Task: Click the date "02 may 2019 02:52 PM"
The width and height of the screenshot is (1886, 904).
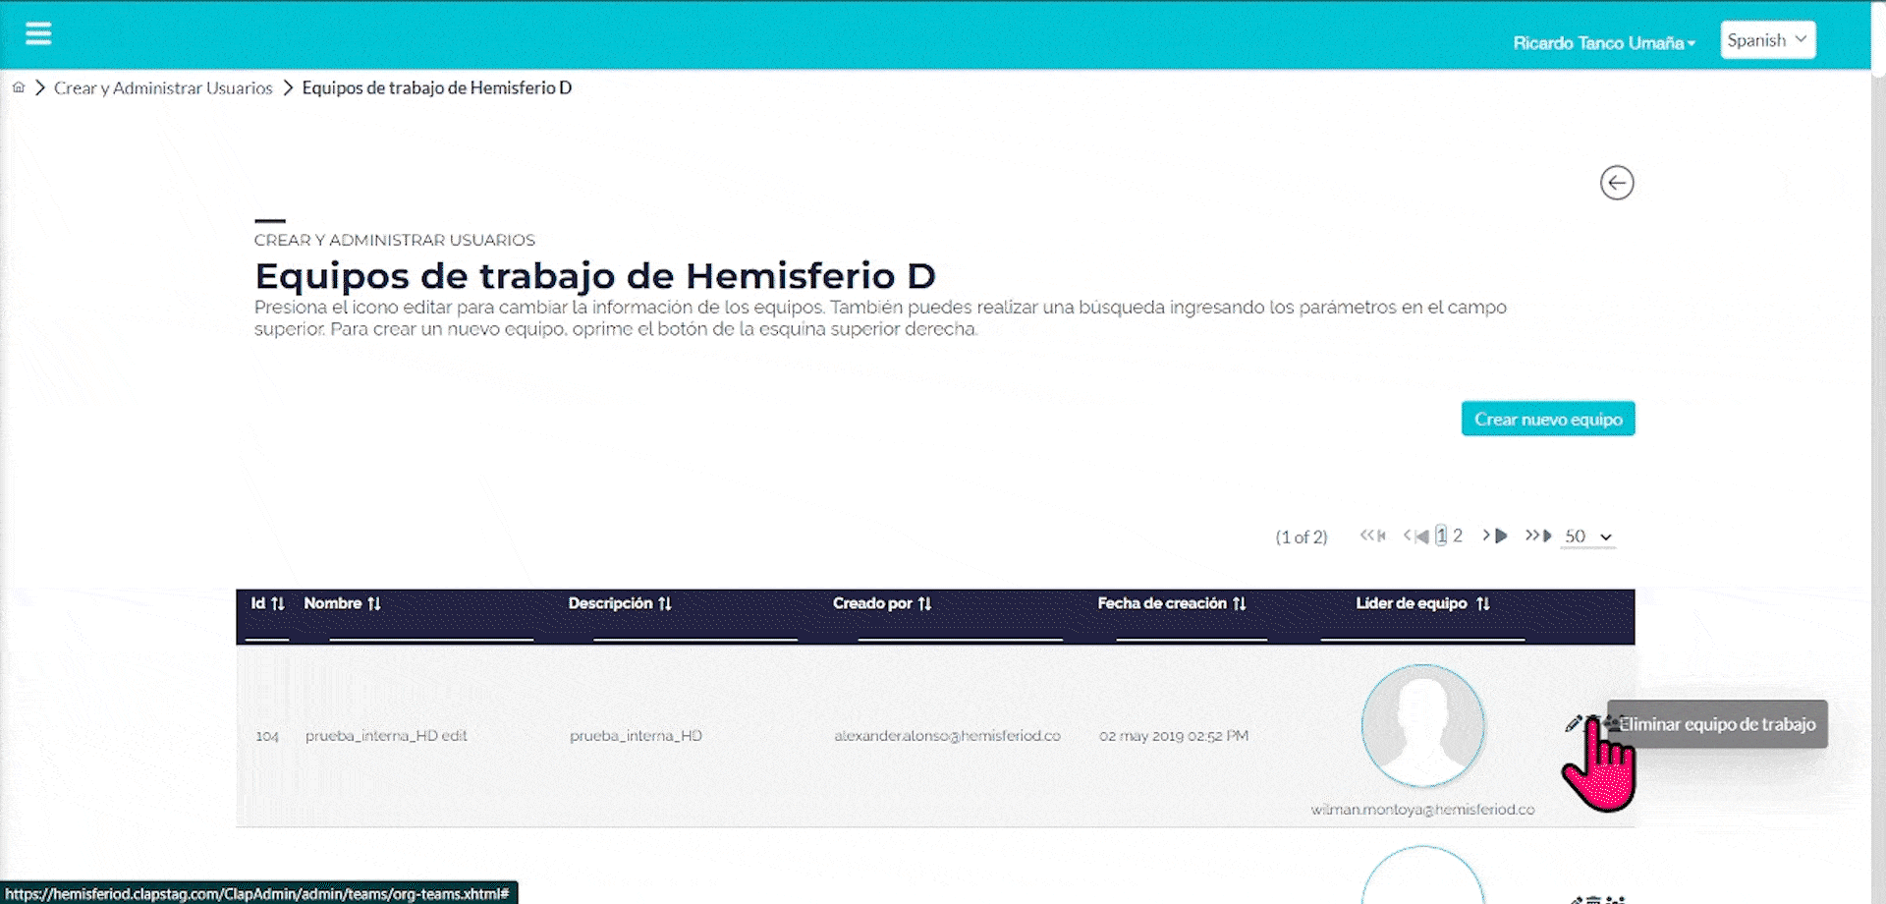Action: (x=1174, y=736)
